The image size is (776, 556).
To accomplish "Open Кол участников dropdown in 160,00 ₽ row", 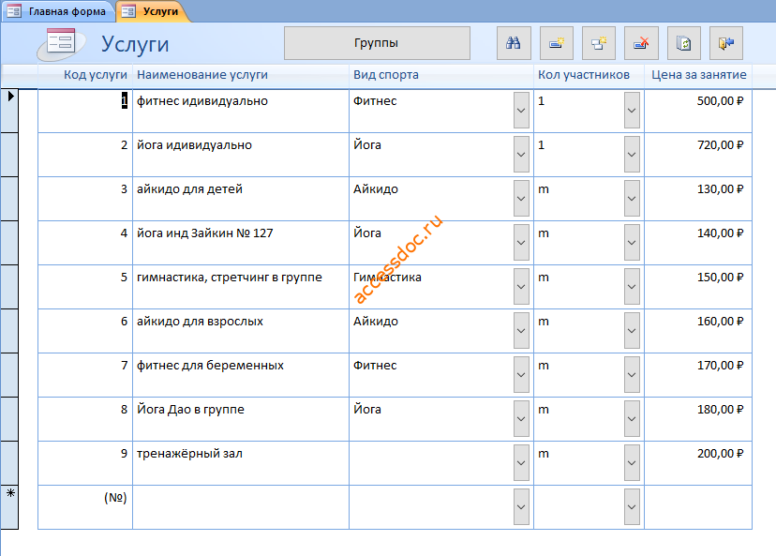I will [632, 330].
